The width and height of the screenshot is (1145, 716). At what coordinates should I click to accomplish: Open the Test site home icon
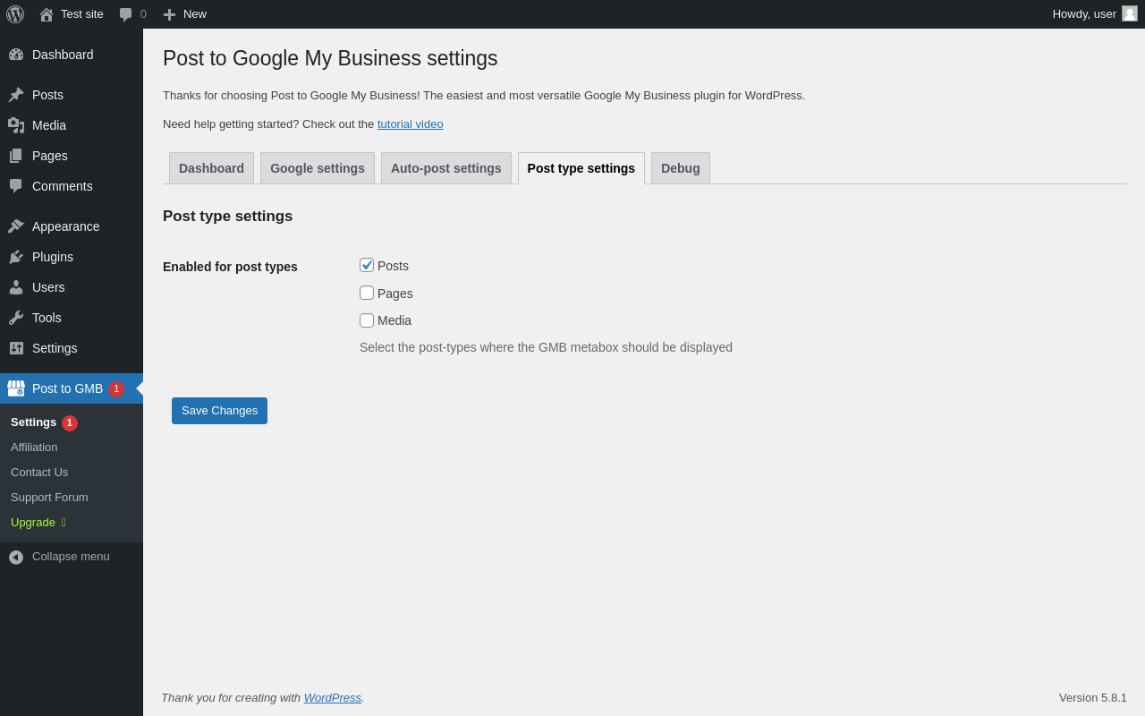tap(47, 14)
